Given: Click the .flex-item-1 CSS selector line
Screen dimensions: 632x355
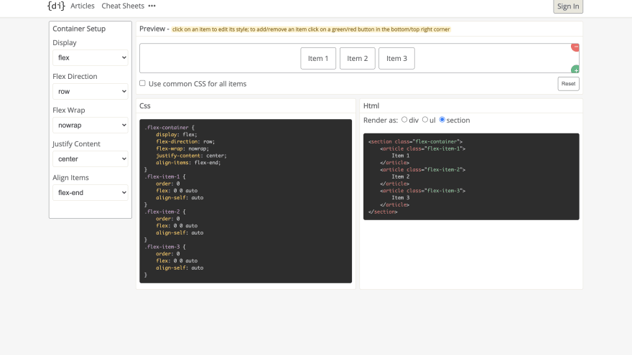Looking at the screenshot, I should click(165, 176).
